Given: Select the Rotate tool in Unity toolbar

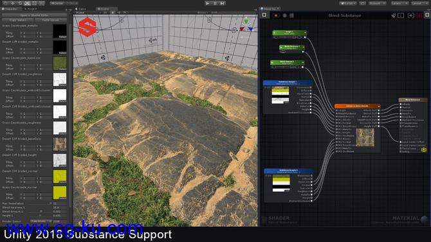Looking at the screenshot, I should tap(20, 3).
